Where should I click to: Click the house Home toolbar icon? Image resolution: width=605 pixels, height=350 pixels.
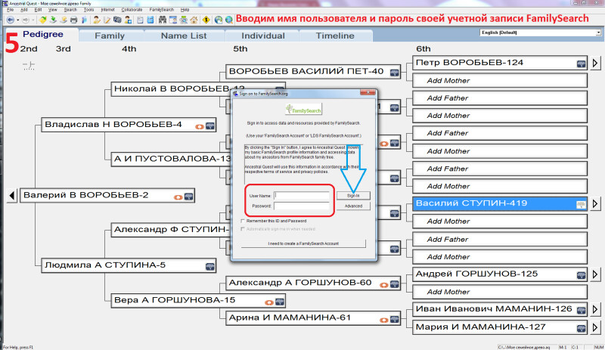pyautogui.click(x=194, y=20)
